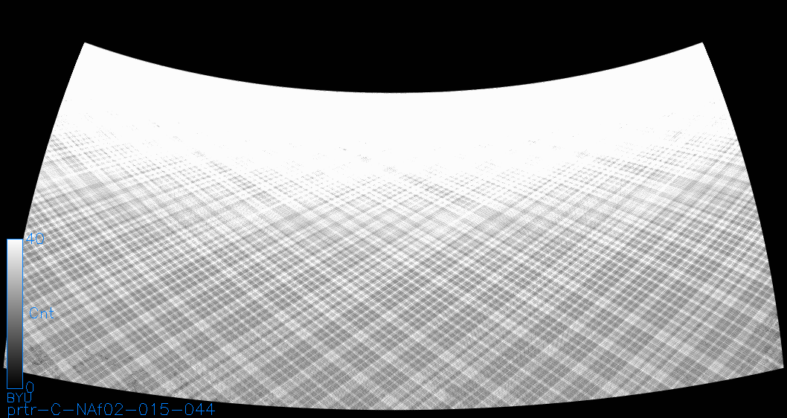Click the top-left pointed corner of the swath
787x418 pixels.
85,45
